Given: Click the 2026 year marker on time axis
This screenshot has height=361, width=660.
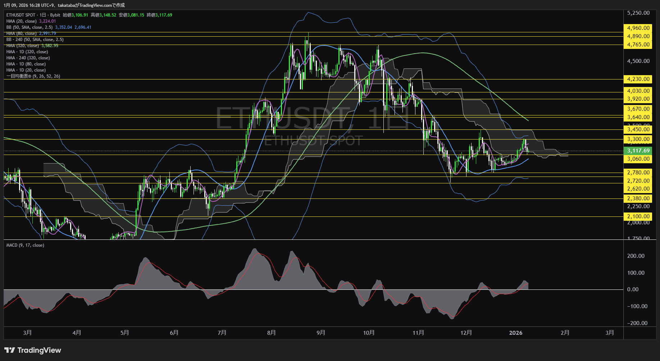Looking at the screenshot, I should [515, 333].
